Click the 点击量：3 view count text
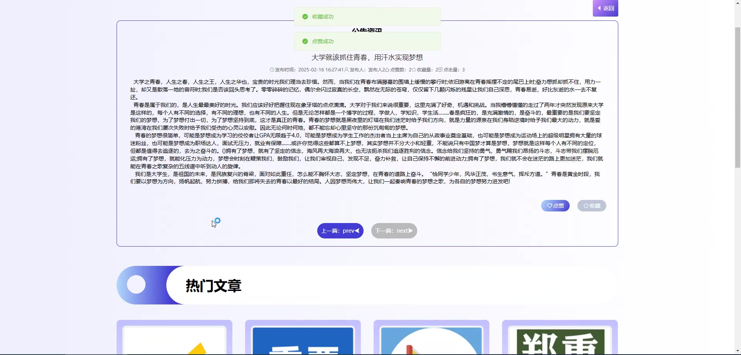This screenshot has height=355, width=741. (454, 70)
